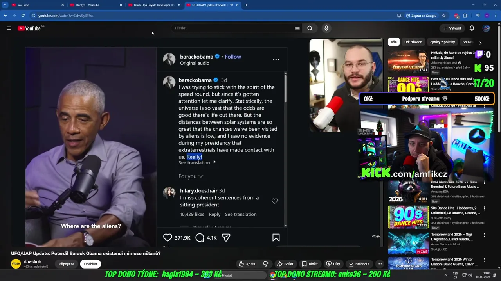The width and height of the screenshot is (501, 281).
Task: Open Chrome extensions puzzle icon
Action: click(465, 16)
